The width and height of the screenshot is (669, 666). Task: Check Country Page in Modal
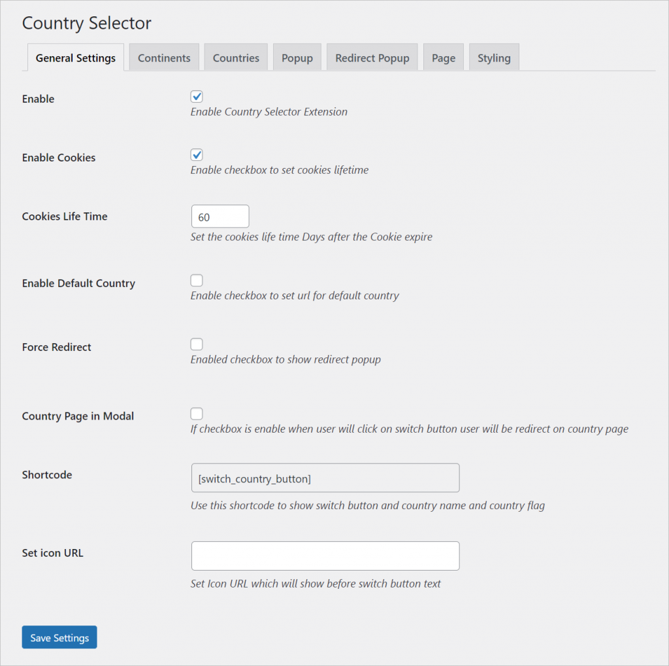pyautogui.click(x=197, y=413)
